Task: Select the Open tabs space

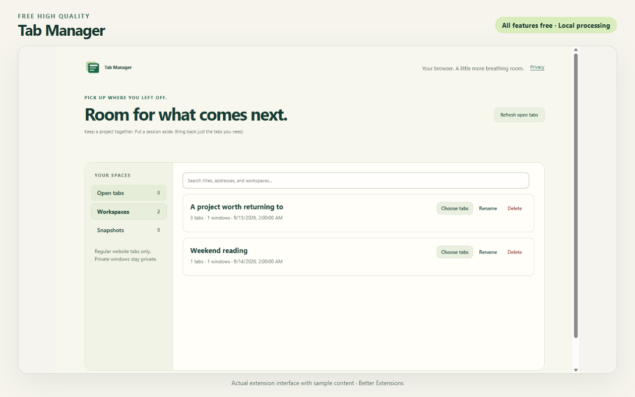Action: (128, 193)
